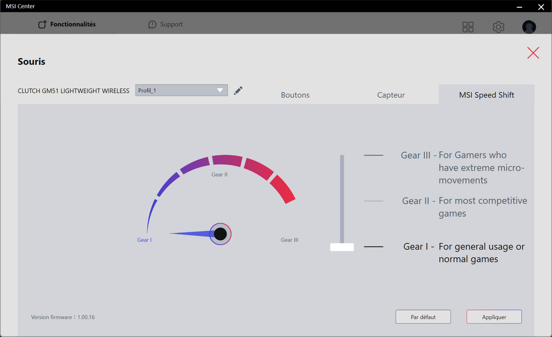Select the MSI Speed Shift tab

[487, 95]
